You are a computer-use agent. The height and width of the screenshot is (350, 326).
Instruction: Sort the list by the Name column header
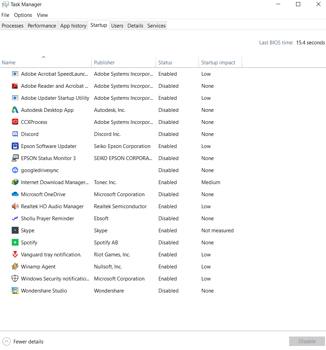pyautogui.click(x=9, y=63)
